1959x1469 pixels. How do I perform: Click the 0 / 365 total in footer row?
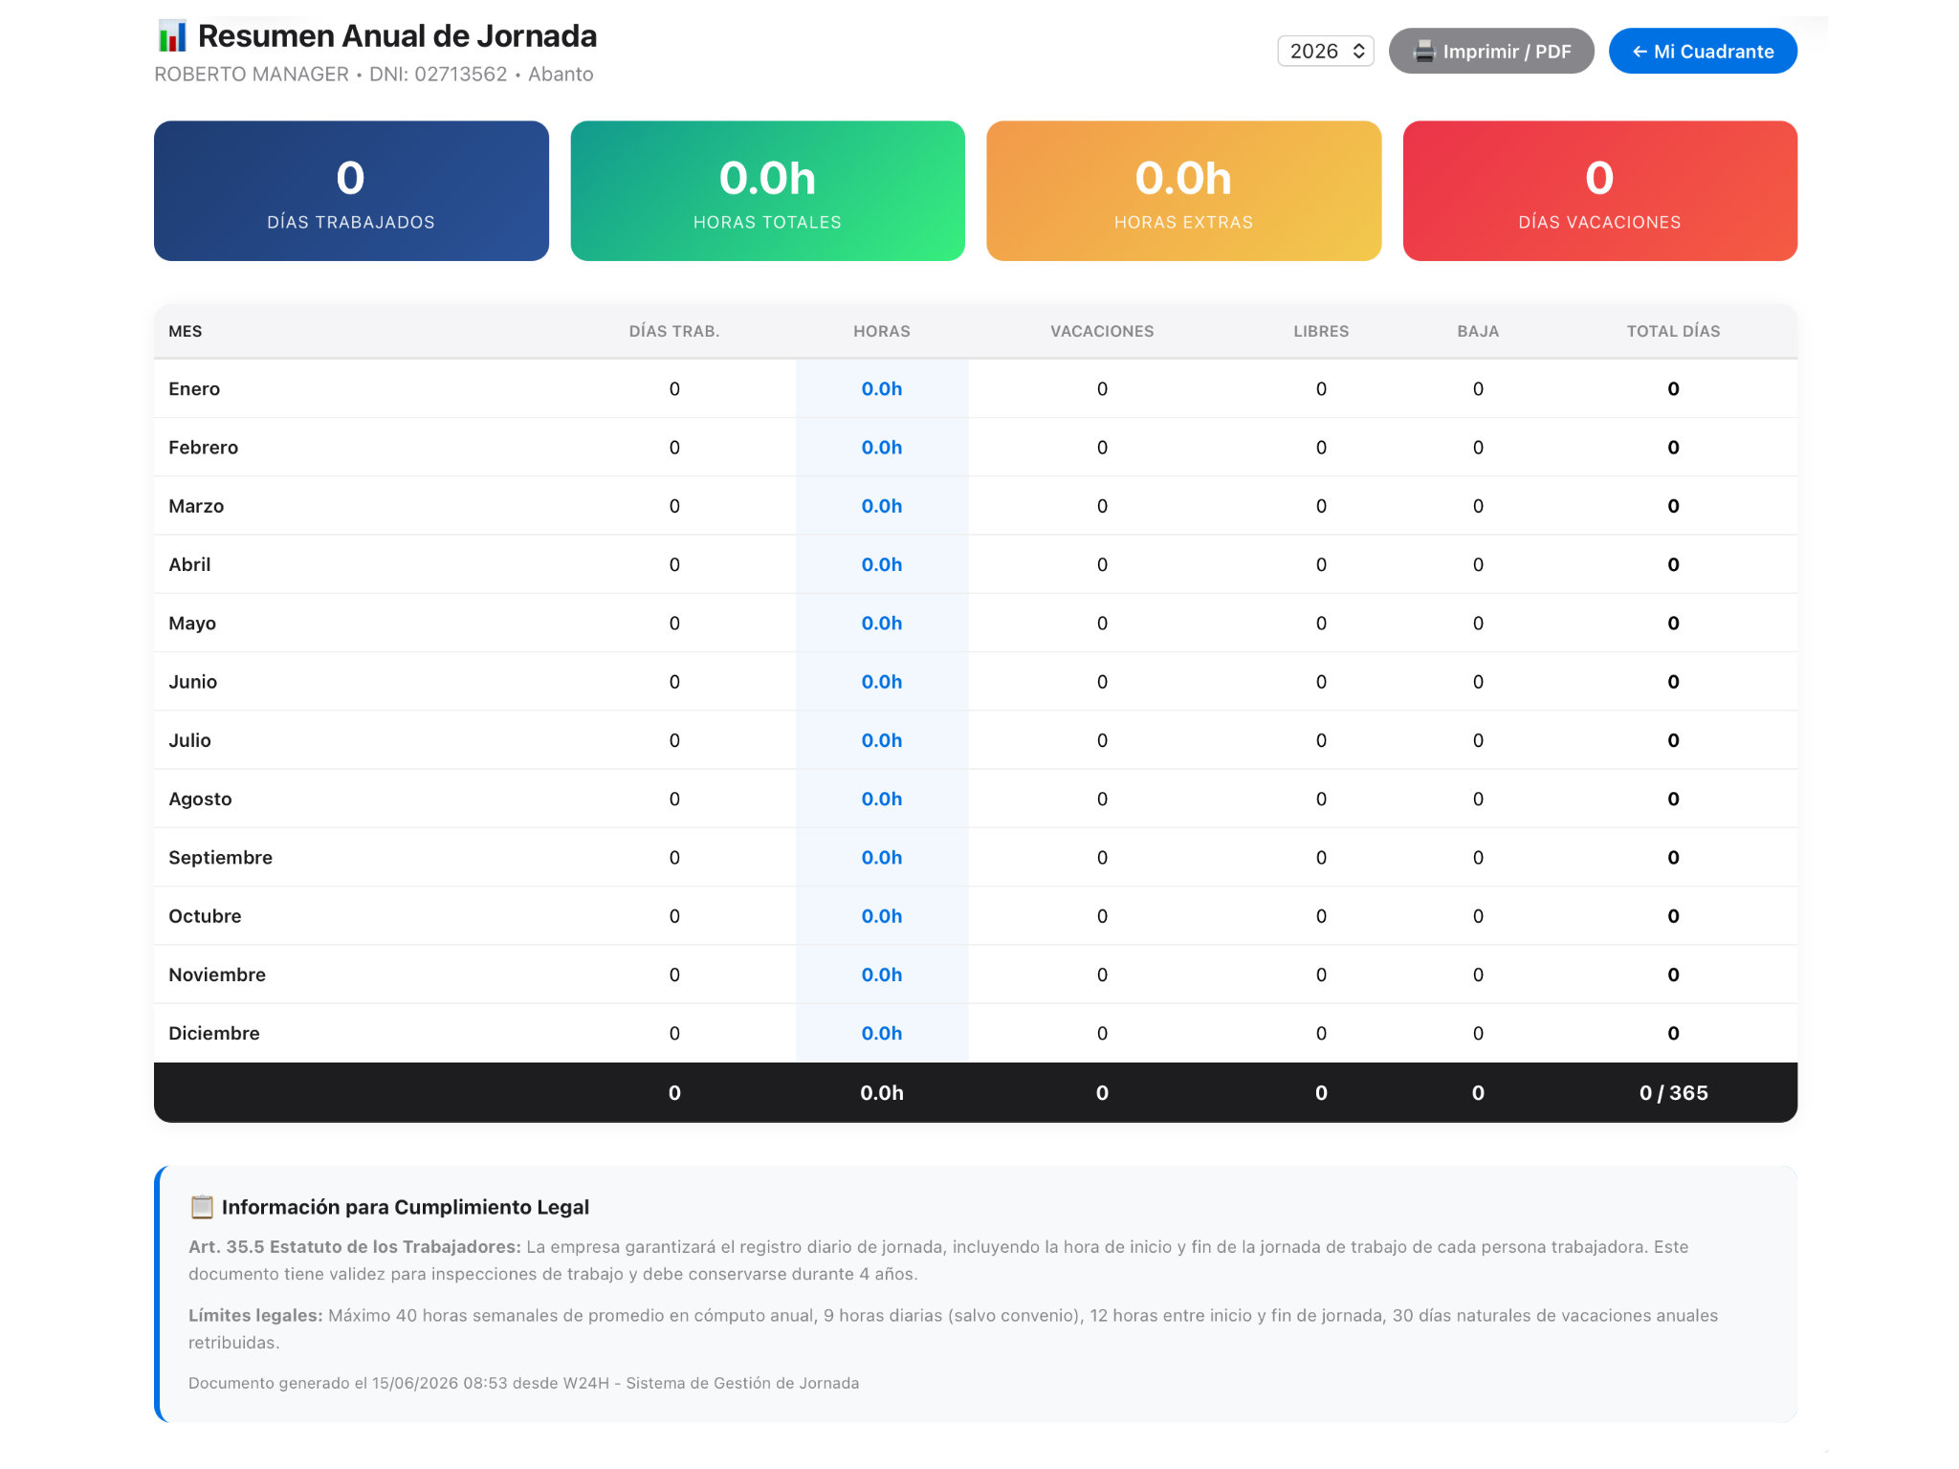tap(1673, 1093)
